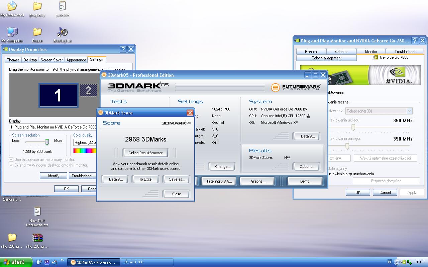Open the My Documents desktop icon
The height and width of the screenshot is (267, 428).
pyautogui.click(x=12, y=9)
